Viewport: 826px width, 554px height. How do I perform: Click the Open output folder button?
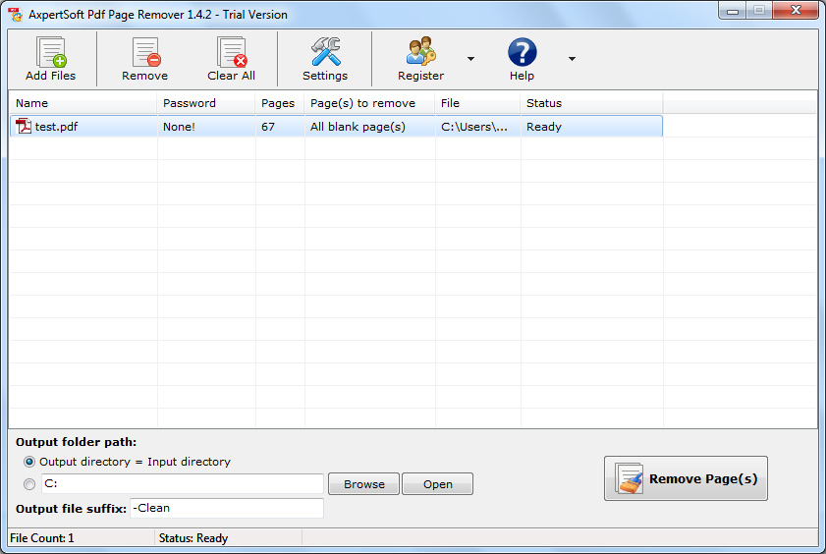(438, 484)
